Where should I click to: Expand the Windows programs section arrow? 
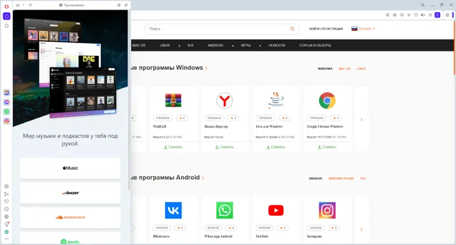point(206,68)
